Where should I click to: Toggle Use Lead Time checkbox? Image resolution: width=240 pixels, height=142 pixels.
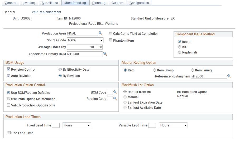[9, 133]
